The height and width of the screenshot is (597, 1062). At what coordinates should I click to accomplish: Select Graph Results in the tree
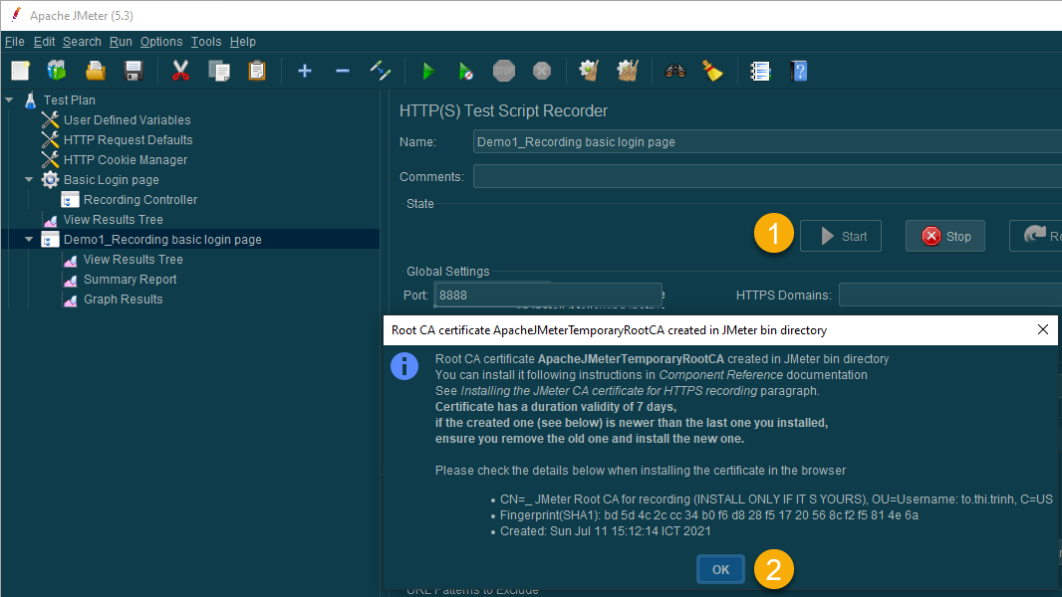point(123,298)
